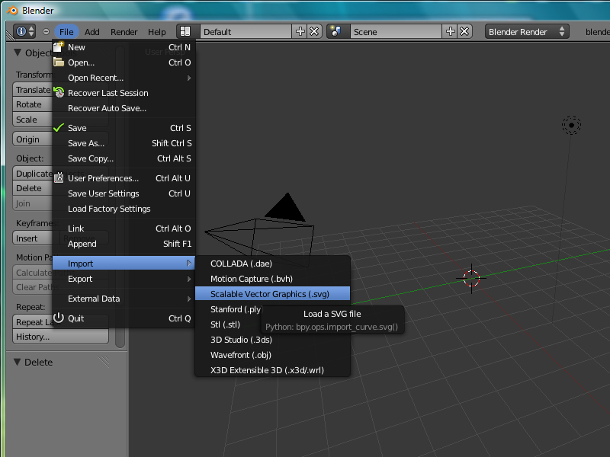Click the scene browse icon
This screenshot has height=457, width=610.
(x=336, y=31)
